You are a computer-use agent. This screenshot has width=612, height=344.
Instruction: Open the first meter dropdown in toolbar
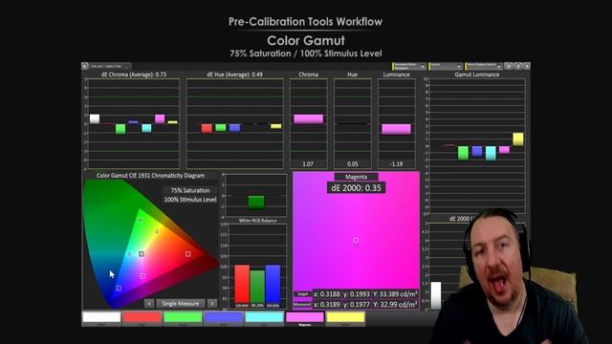[x=409, y=66]
